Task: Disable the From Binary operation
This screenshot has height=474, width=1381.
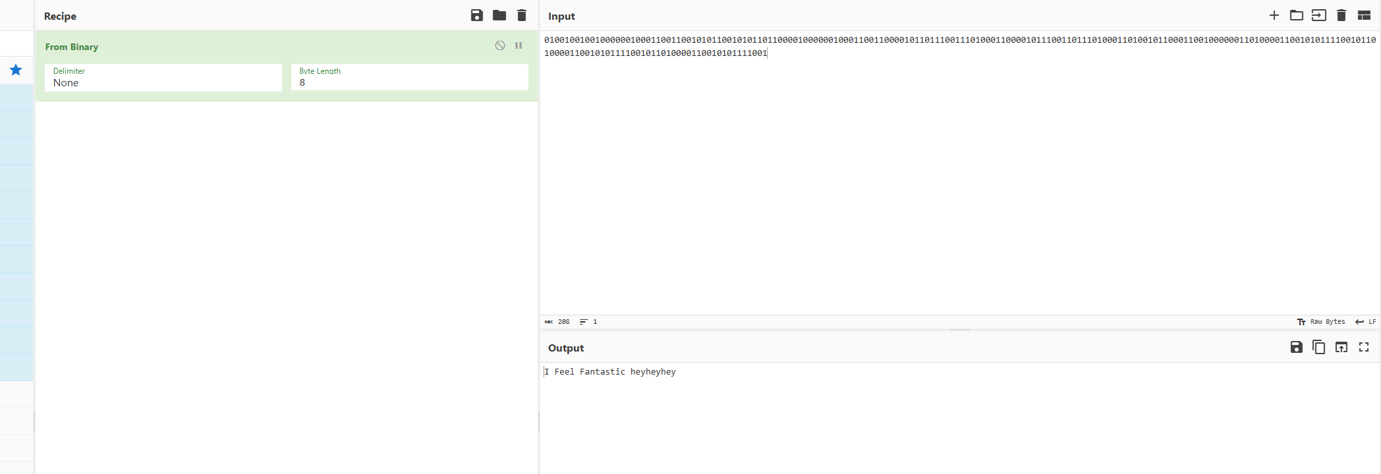Action: tap(500, 45)
